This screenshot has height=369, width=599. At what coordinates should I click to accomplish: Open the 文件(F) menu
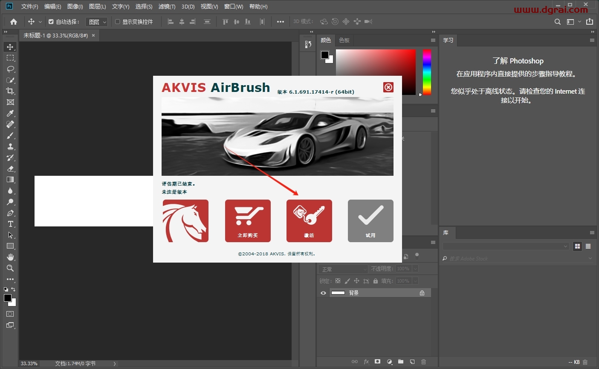click(29, 6)
